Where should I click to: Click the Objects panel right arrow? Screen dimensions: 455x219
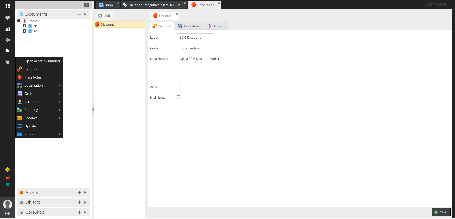[85, 202]
